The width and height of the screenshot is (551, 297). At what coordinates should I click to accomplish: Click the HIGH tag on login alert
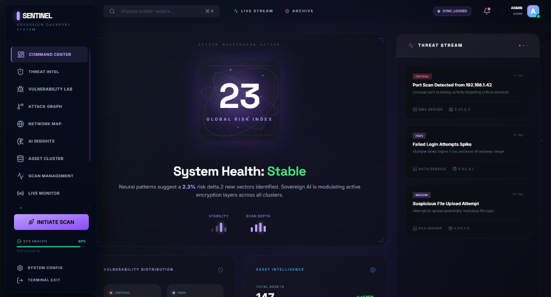(x=419, y=136)
